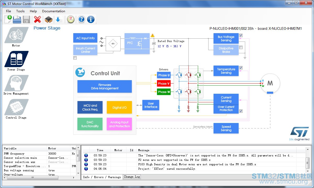Screen dimensions: 314x188
Task: Click the info icon of the 'XXTest saved' message
Action: tap(86, 169)
